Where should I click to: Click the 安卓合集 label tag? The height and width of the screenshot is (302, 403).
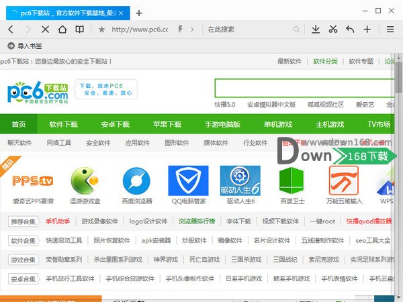coord(24,279)
